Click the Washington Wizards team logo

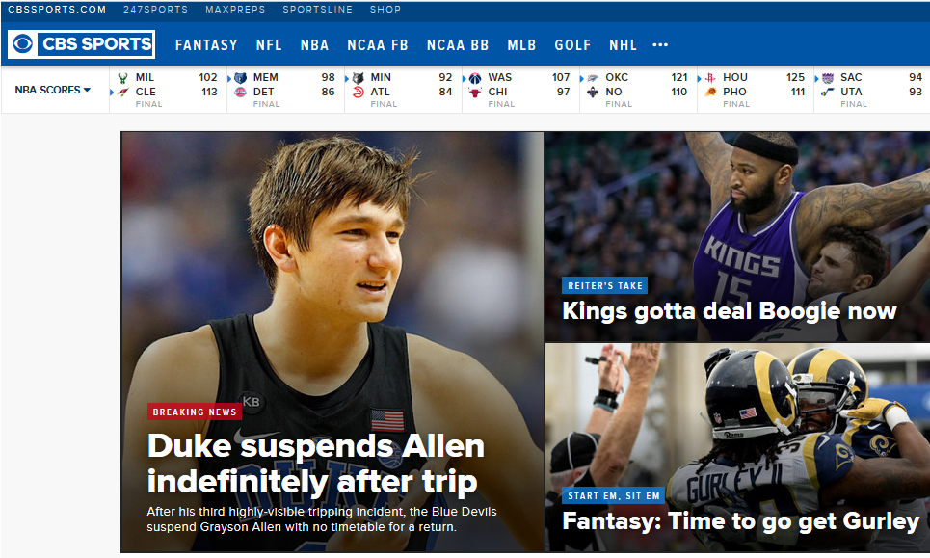pos(475,78)
